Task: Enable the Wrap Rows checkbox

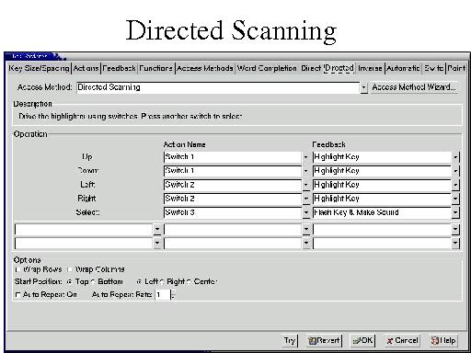Action: point(17,269)
